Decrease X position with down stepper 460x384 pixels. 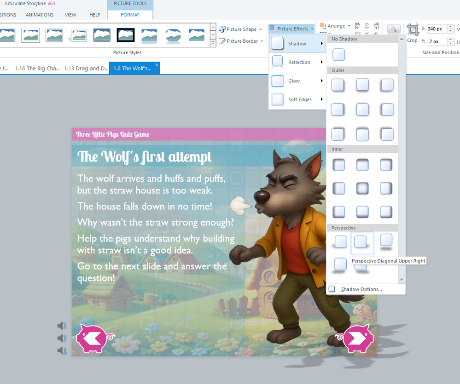click(x=451, y=31)
